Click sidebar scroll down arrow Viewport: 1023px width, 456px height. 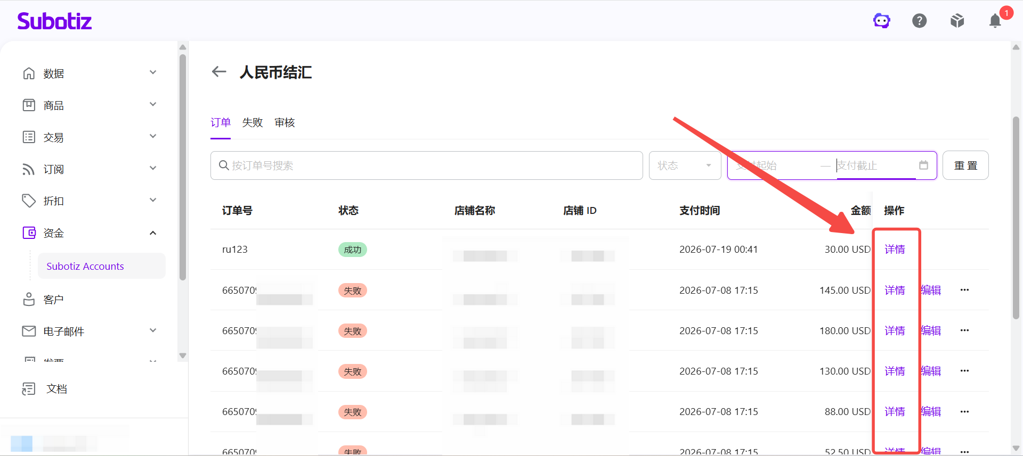(x=183, y=355)
